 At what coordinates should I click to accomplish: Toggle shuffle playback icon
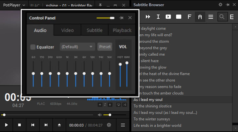coord(125,104)
